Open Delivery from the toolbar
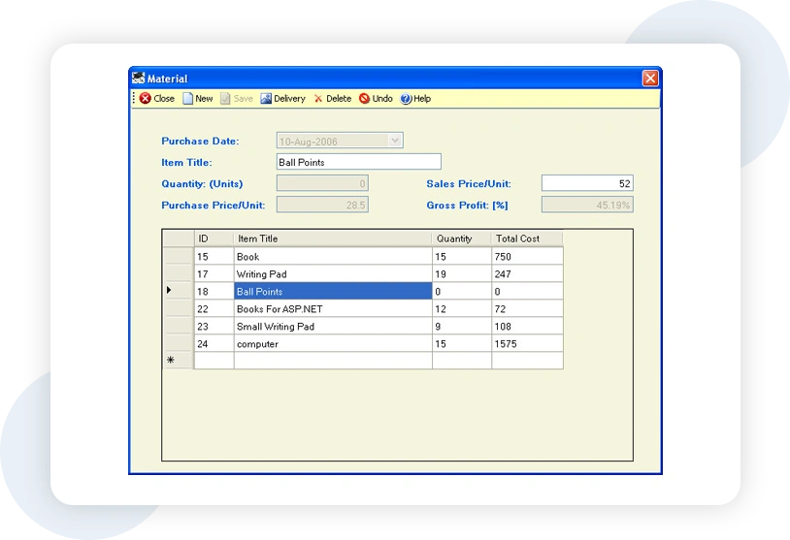790x540 pixels. click(266, 99)
